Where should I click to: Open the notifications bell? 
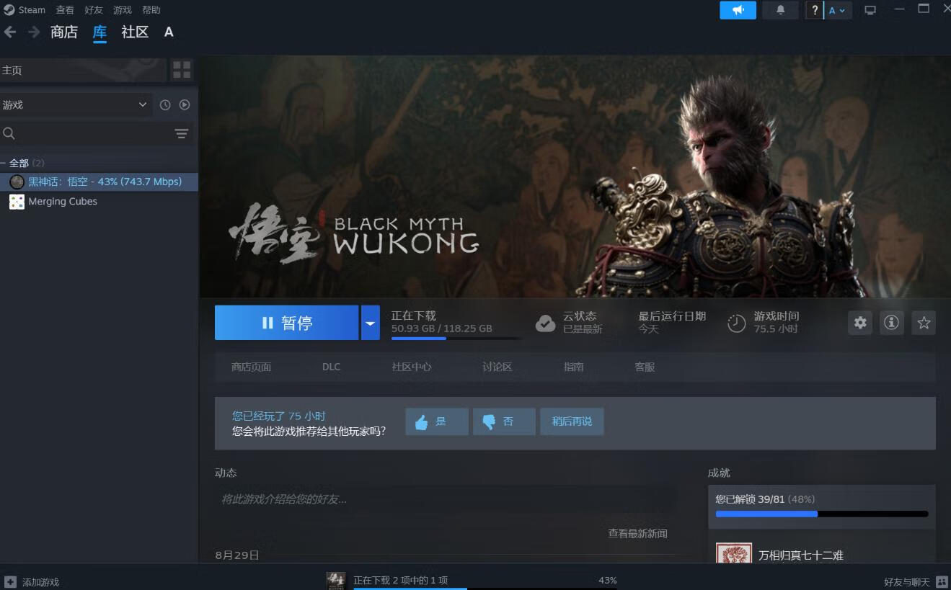pos(780,10)
